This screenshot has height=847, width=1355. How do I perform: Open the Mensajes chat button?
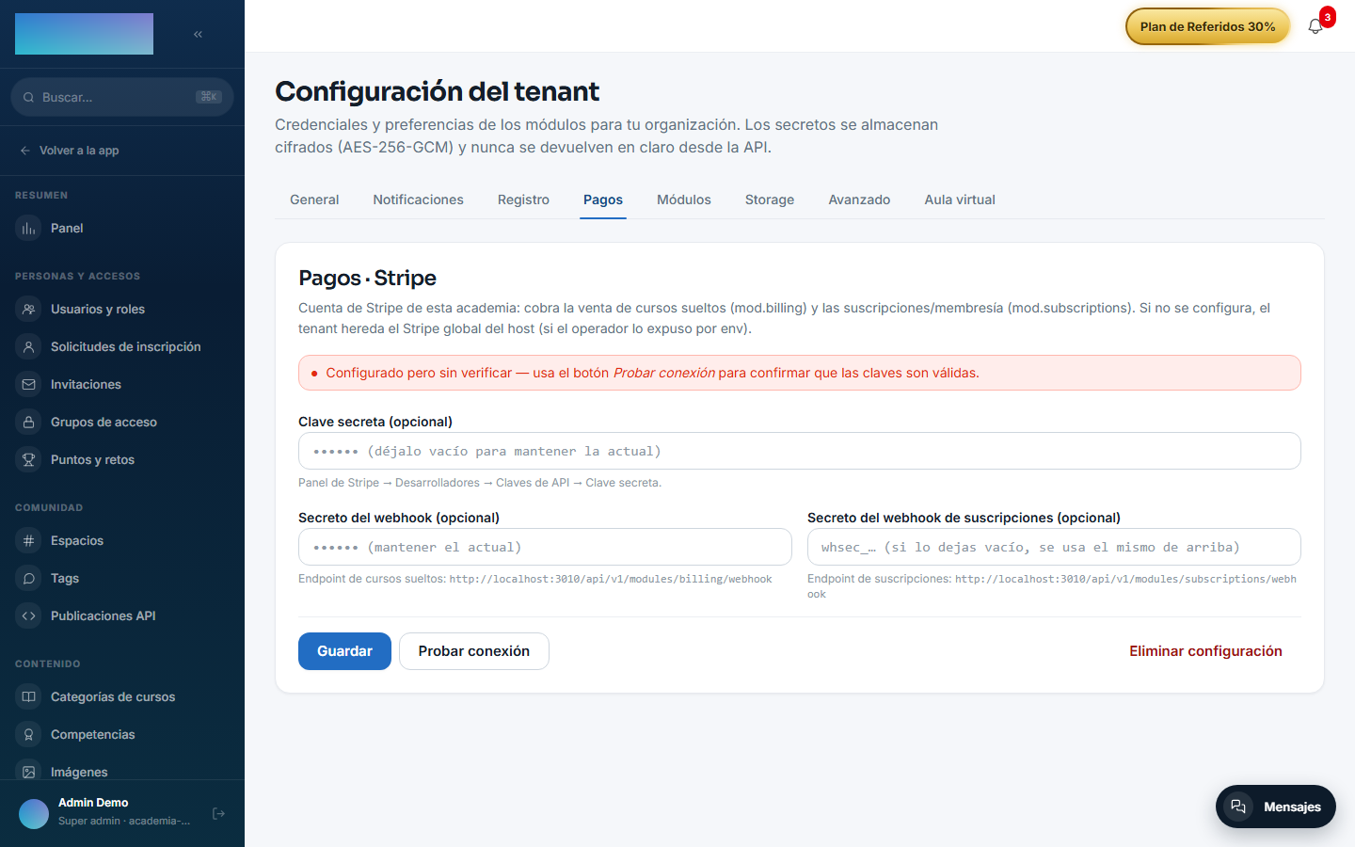[x=1276, y=807]
